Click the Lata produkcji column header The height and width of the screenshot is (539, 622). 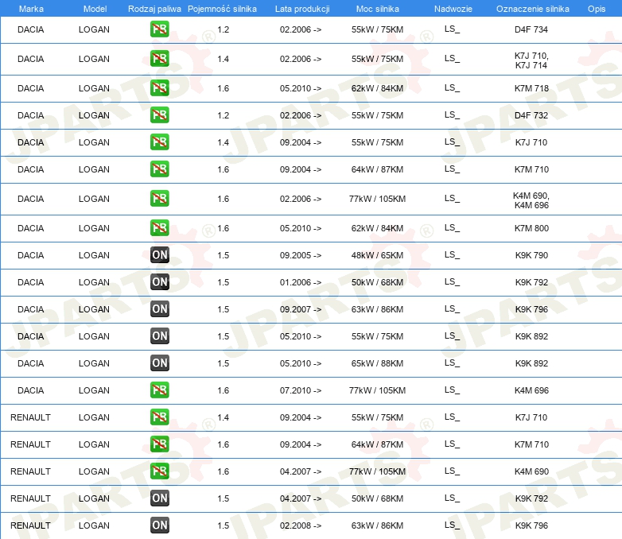click(302, 9)
